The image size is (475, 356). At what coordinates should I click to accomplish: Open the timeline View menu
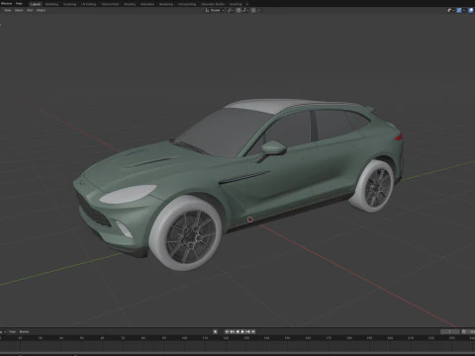click(x=12, y=331)
